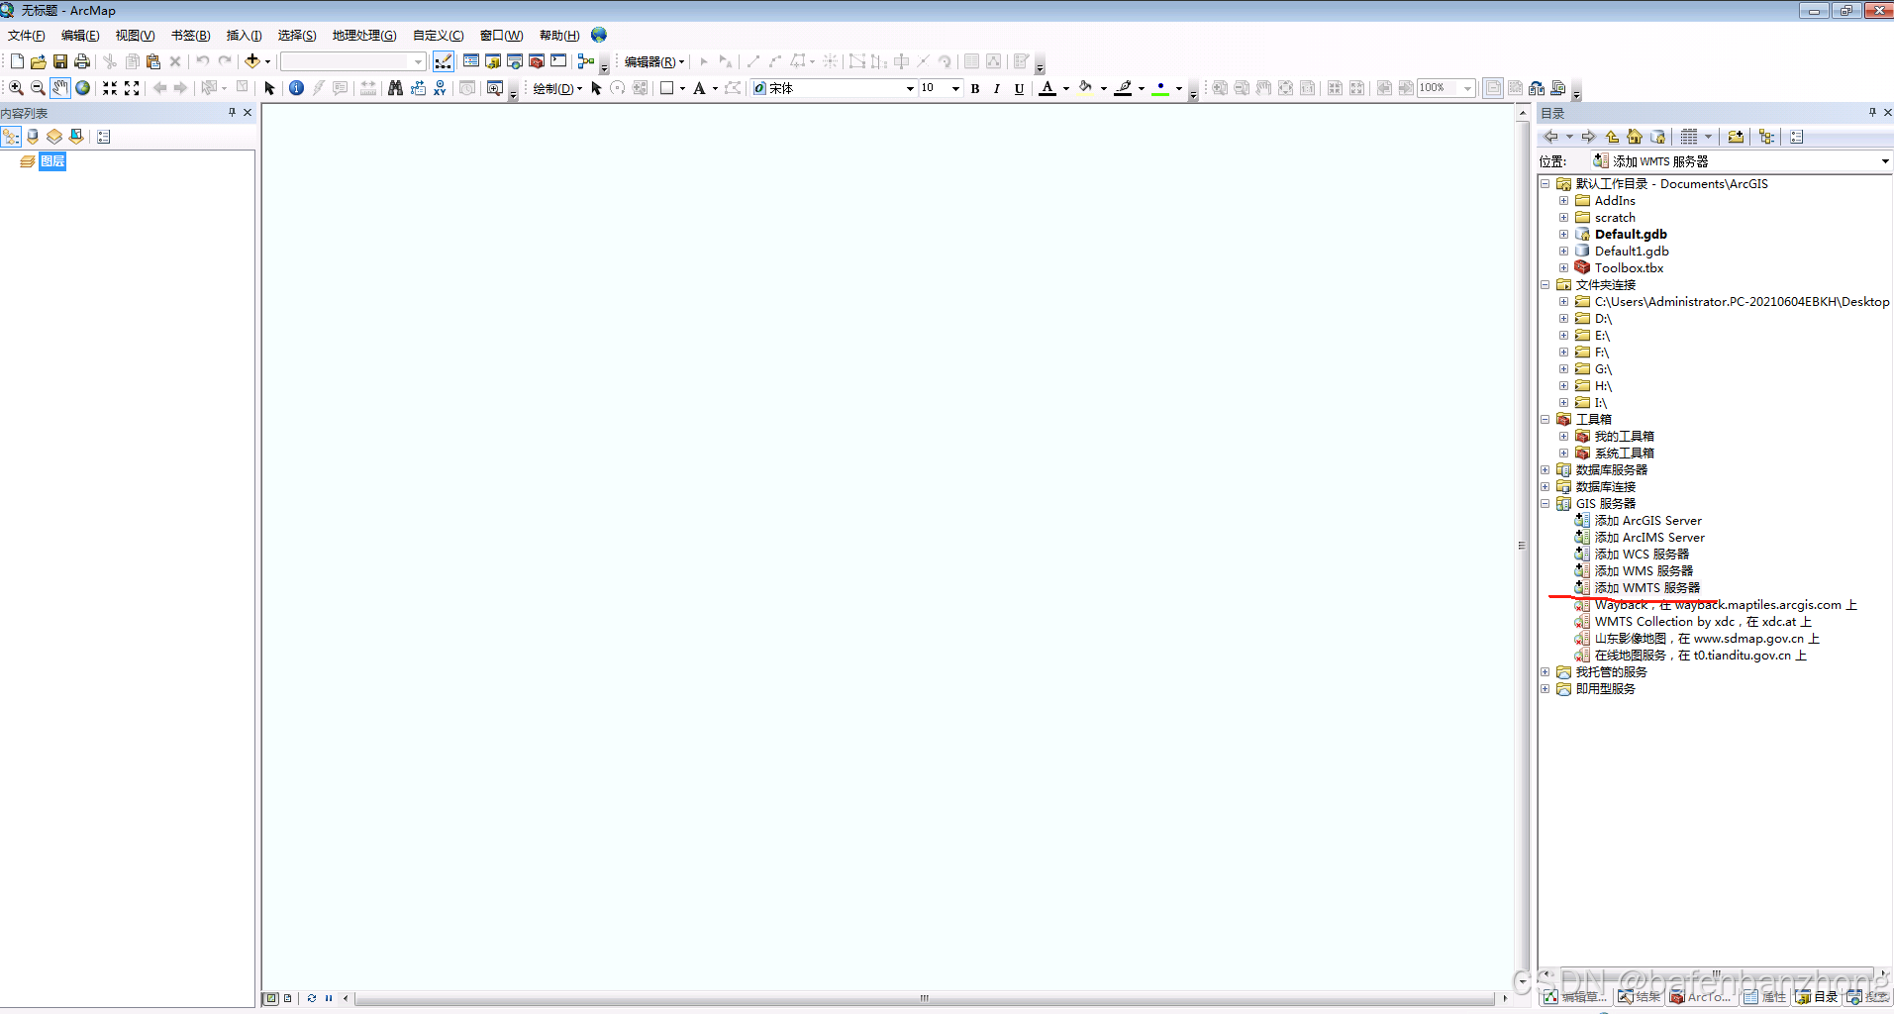Create a new map document
Screen dimensions: 1894x1014
tap(17, 61)
